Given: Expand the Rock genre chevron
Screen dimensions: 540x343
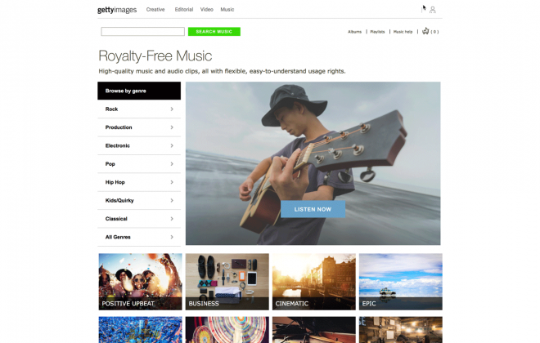Looking at the screenshot, I should (x=172, y=109).
